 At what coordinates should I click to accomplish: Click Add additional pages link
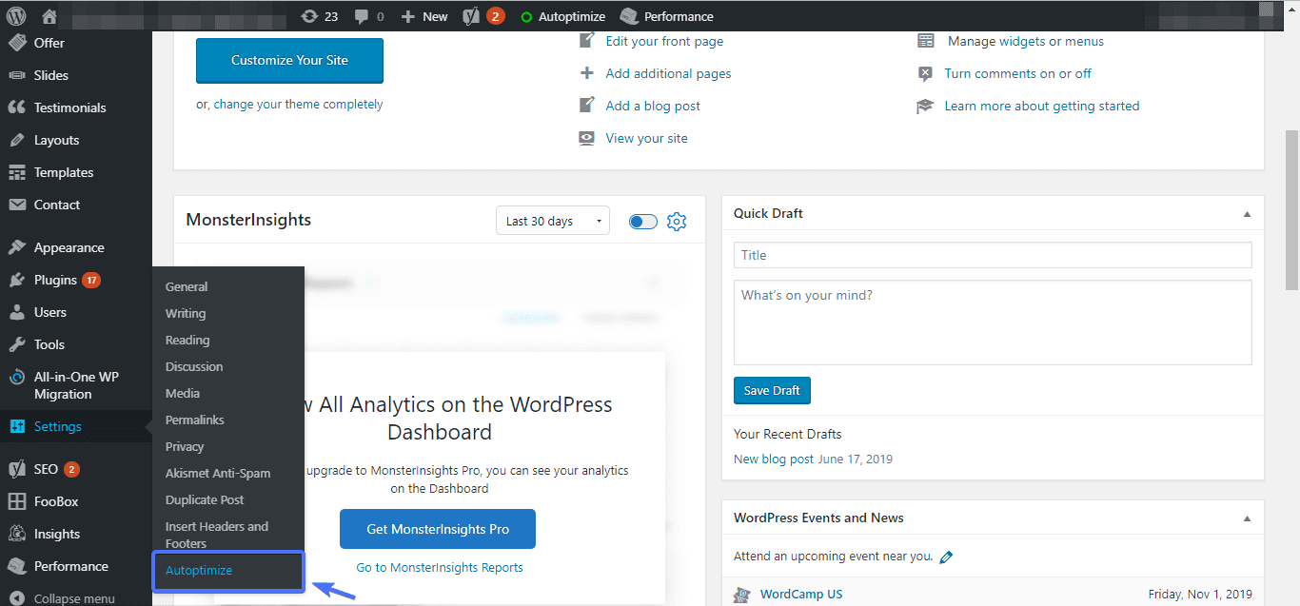[x=668, y=73]
